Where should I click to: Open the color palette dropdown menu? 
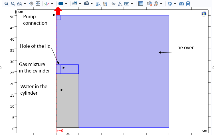tap(161, 4)
